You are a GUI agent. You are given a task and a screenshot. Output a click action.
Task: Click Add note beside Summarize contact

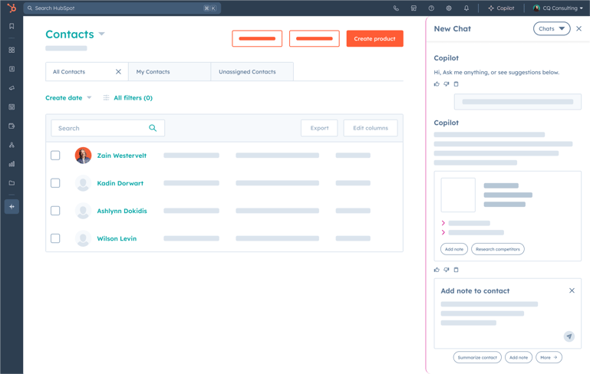coord(519,357)
